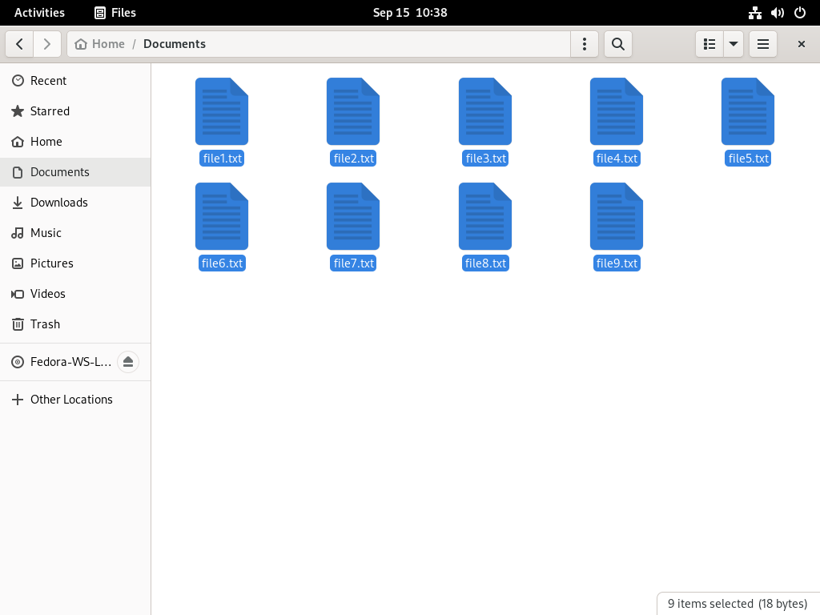Expand the view options dropdown arrow

(734, 44)
